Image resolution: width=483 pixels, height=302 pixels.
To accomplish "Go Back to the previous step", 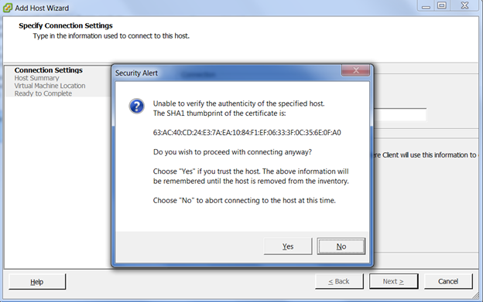I will tap(339, 281).
